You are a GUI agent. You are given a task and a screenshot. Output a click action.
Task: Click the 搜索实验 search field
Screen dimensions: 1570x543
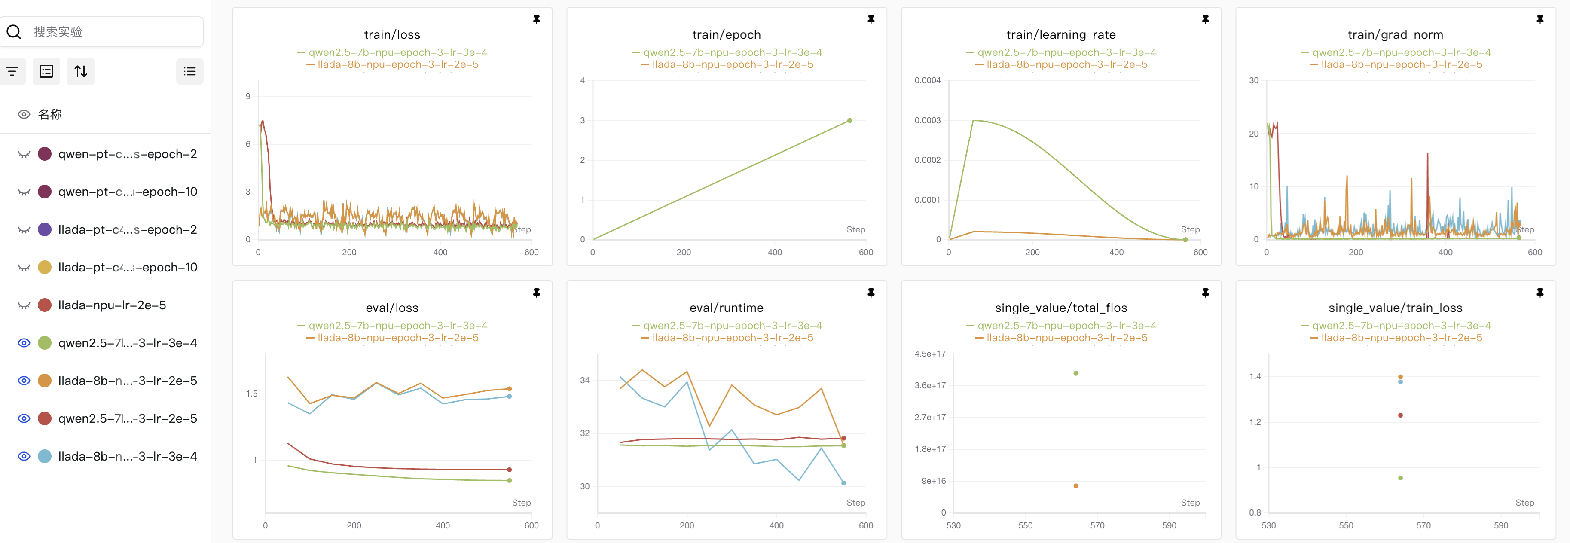[113, 32]
